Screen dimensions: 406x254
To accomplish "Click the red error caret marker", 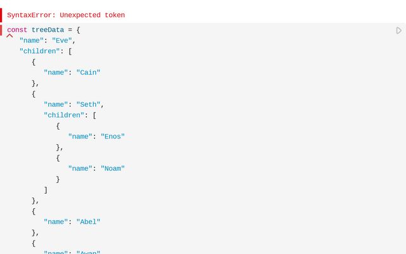I will click(10, 36).
